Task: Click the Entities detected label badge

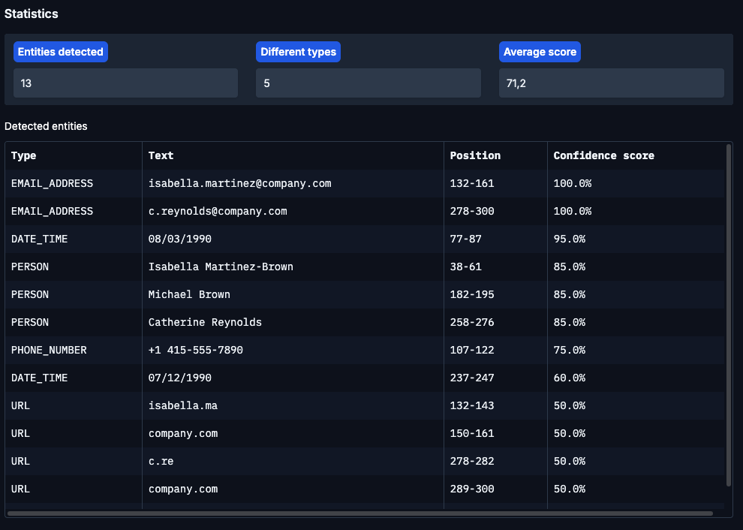Action: 61,52
